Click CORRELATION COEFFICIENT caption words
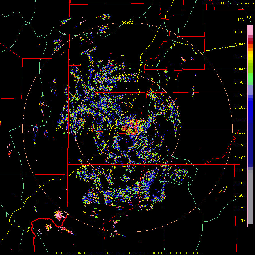The height and width of the screenshot is (255, 255). tap(83, 253)
